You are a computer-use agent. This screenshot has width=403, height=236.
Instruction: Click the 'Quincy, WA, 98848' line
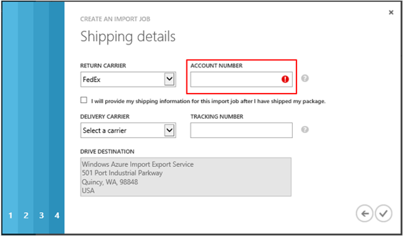pos(110,182)
